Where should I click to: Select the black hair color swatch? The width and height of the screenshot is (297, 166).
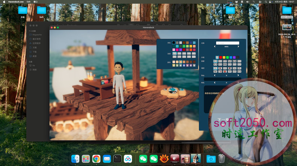pos(174,43)
